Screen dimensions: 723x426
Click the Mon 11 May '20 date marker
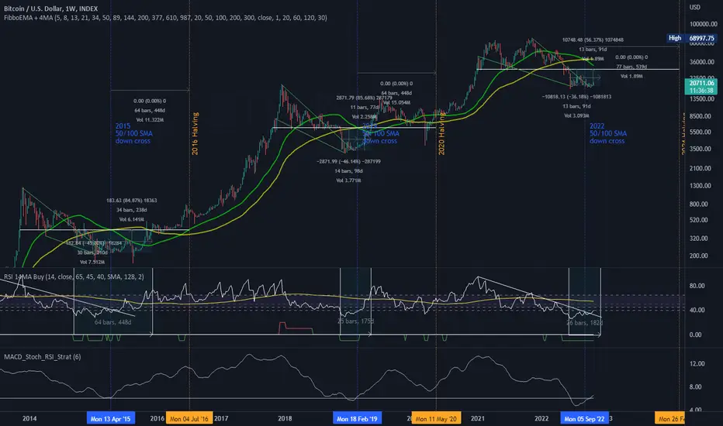(x=436, y=418)
